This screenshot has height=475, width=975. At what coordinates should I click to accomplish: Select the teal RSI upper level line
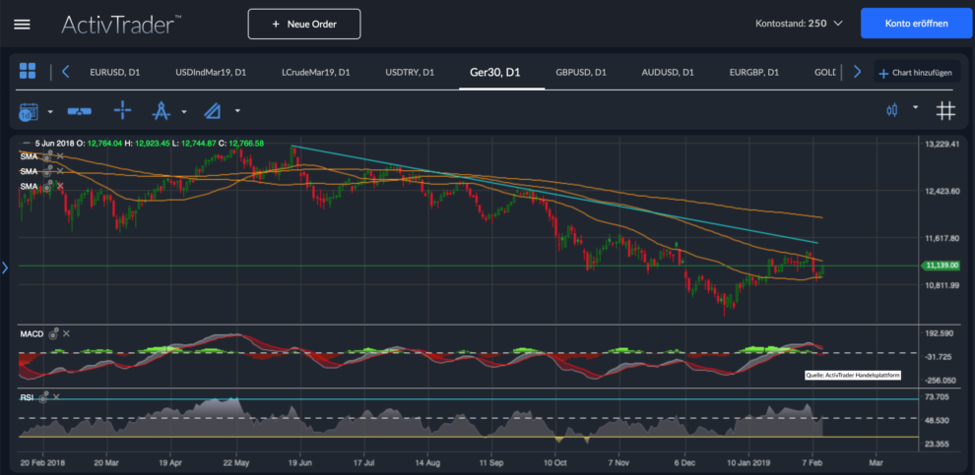[467, 399]
